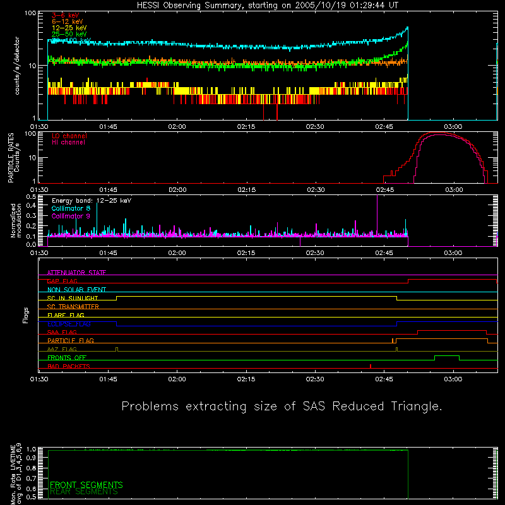Screen dimensions: 505x505
Task: Click the GAP_FLAG label
Action: click(x=62, y=281)
